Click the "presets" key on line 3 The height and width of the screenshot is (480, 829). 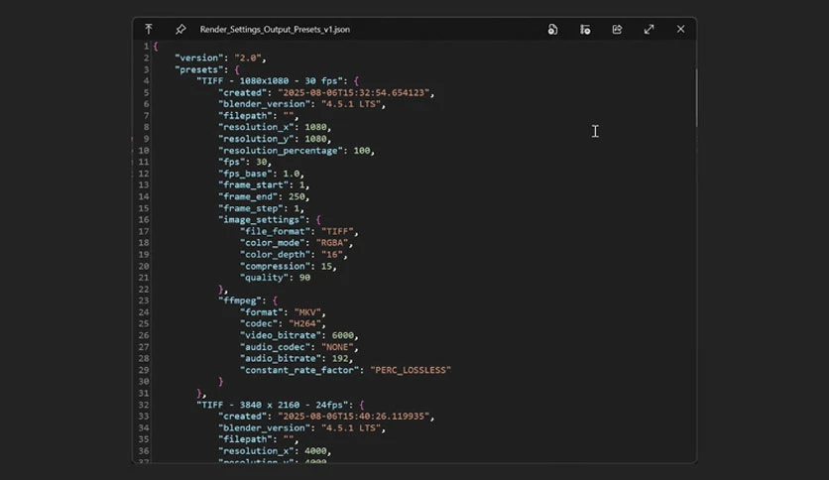196,69
